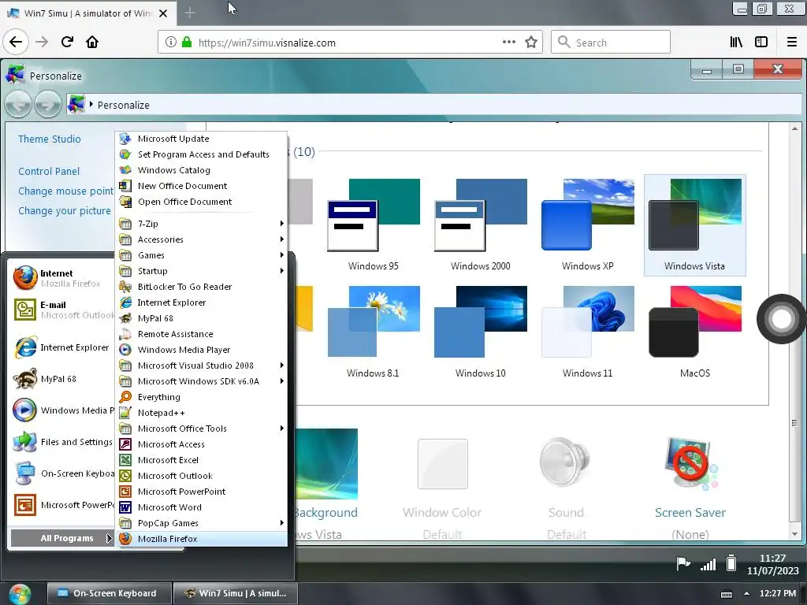
Task: Open Theme Studio link
Action: [x=50, y=139]
